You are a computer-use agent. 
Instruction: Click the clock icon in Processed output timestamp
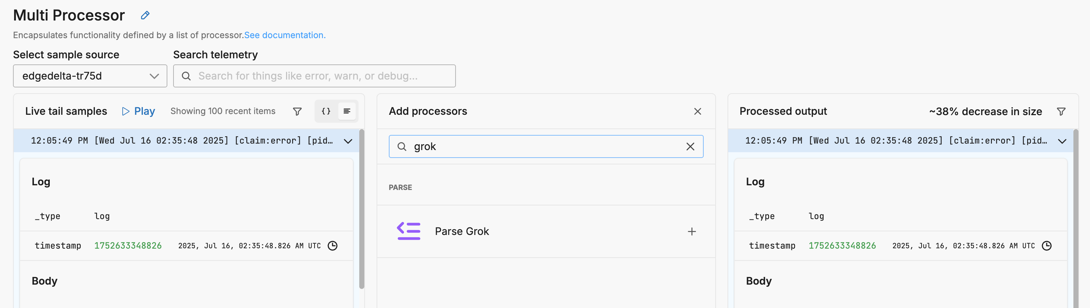tap(1046, 246)
